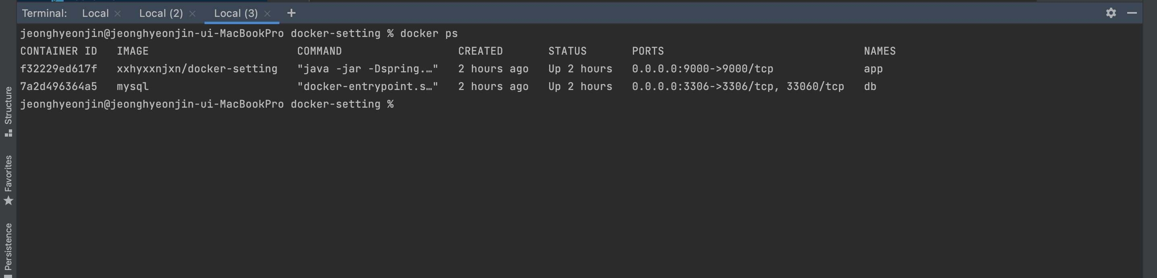
Task: Click container ID 7a2d496364a5
Action: coord(58,86)
